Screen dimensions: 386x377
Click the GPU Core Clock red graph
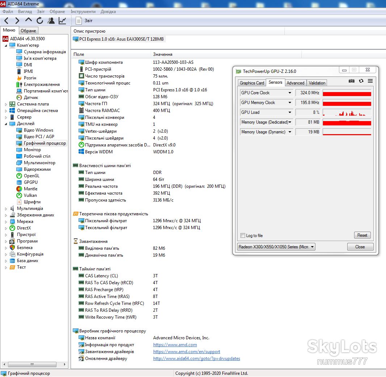coord(347,93)
